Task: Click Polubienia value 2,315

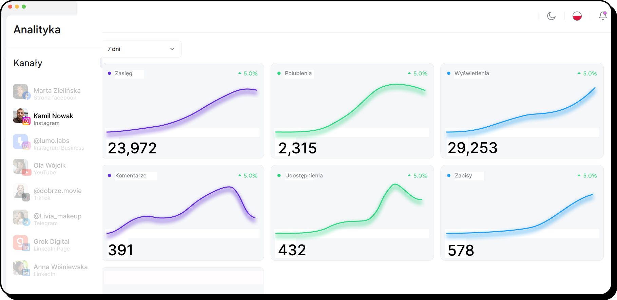Action: 297,148
